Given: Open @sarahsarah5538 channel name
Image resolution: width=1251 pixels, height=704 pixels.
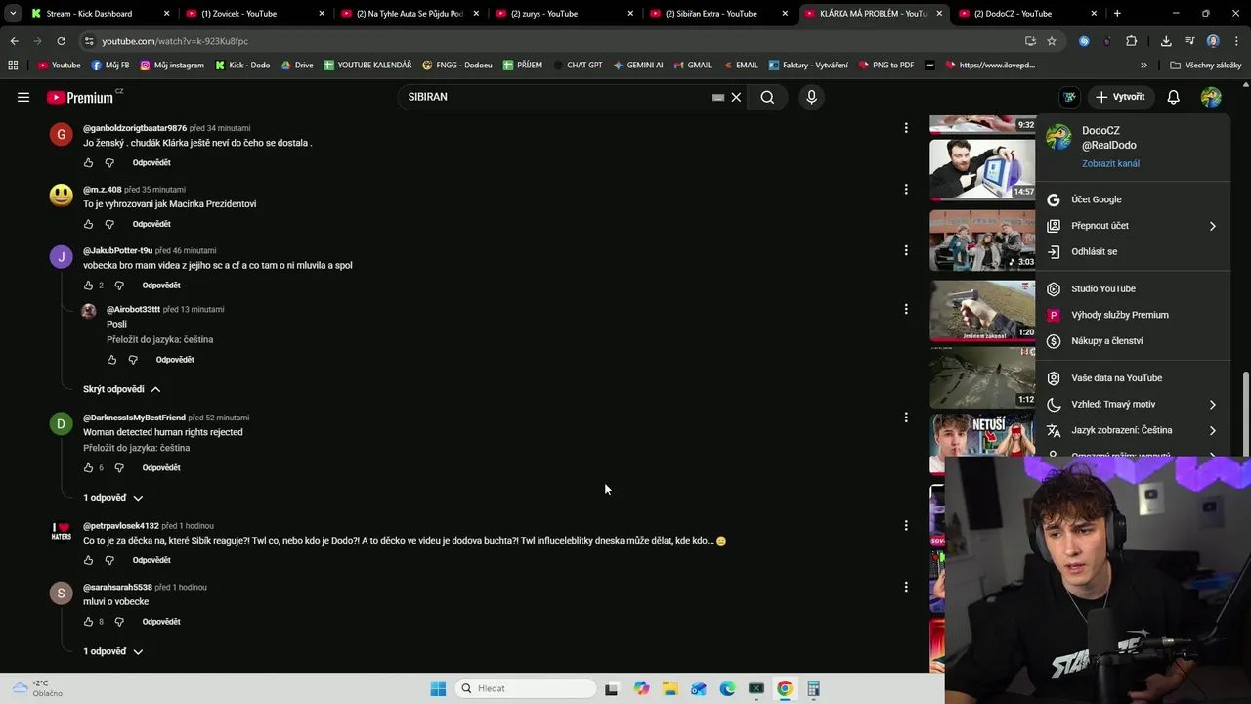Looking at the screenshot, I should [x=117, y=587].
